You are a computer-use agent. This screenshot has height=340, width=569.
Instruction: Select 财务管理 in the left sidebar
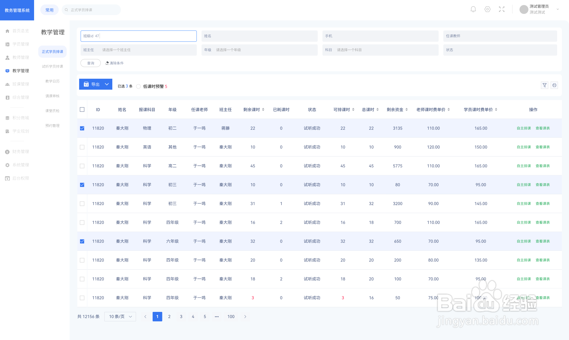[x=20, y=152]
